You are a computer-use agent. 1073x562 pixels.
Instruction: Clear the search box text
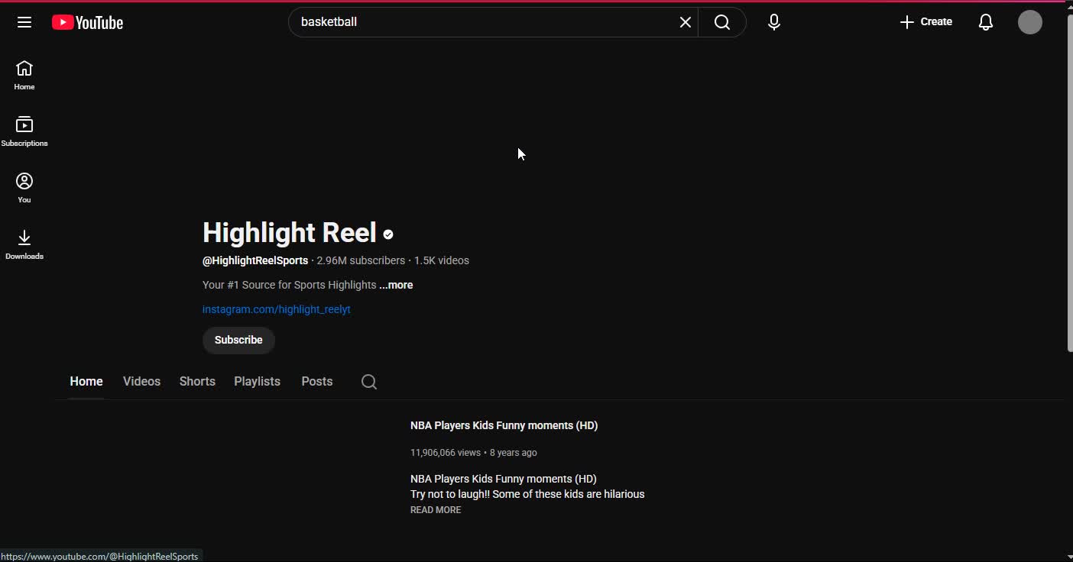(x=685, y=22)
